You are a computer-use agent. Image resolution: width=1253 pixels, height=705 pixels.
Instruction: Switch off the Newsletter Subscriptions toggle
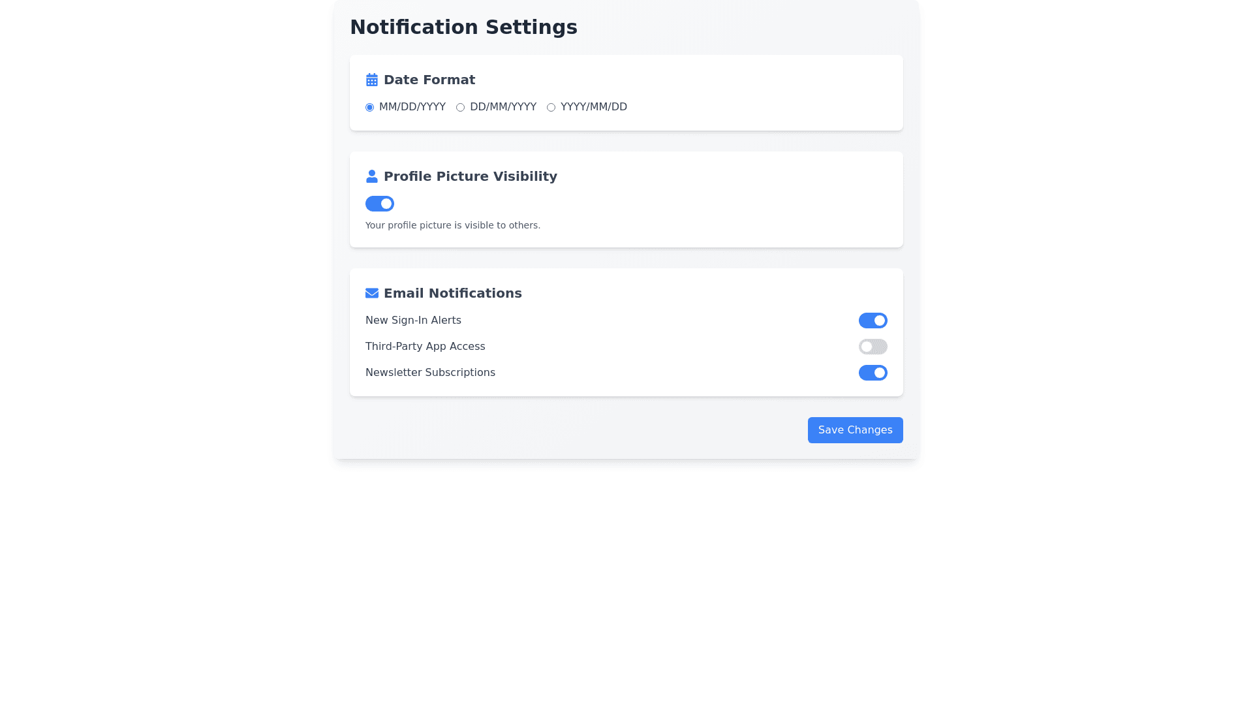pos(873,373)
